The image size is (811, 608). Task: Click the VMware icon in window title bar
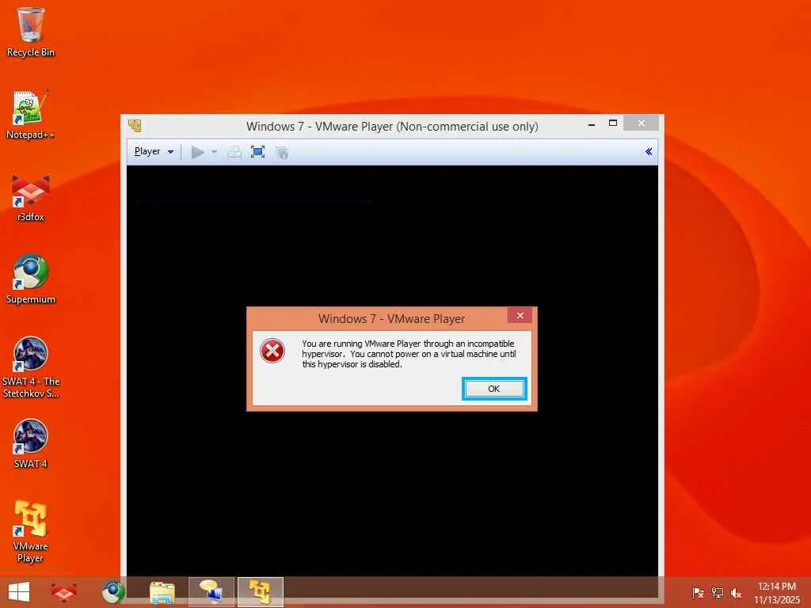(135, 126)
